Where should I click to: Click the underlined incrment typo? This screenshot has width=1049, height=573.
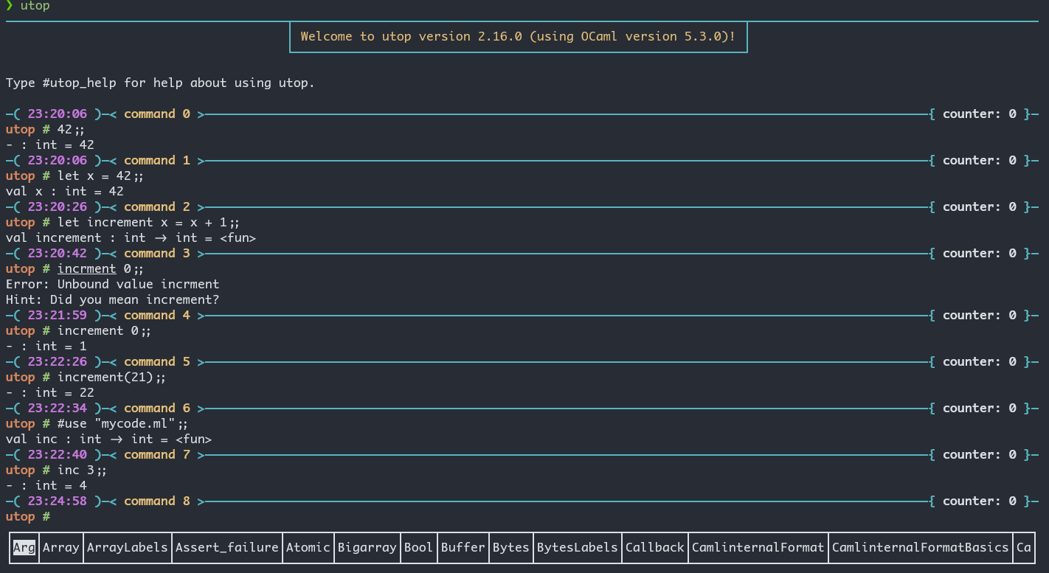(86, 269)
